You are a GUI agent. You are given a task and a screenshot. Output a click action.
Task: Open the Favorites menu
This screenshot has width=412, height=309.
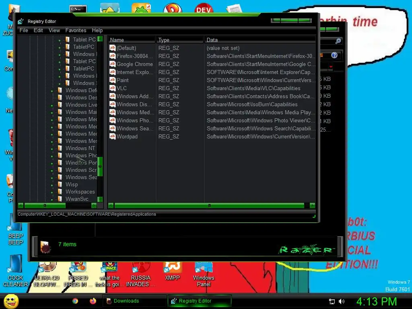76,30
